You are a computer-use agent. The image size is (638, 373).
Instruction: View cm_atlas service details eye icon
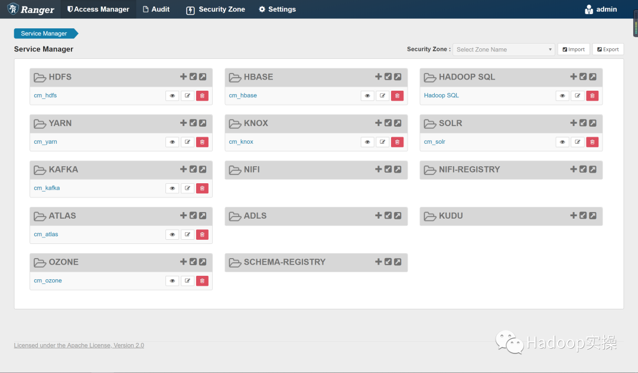[172, 235]
